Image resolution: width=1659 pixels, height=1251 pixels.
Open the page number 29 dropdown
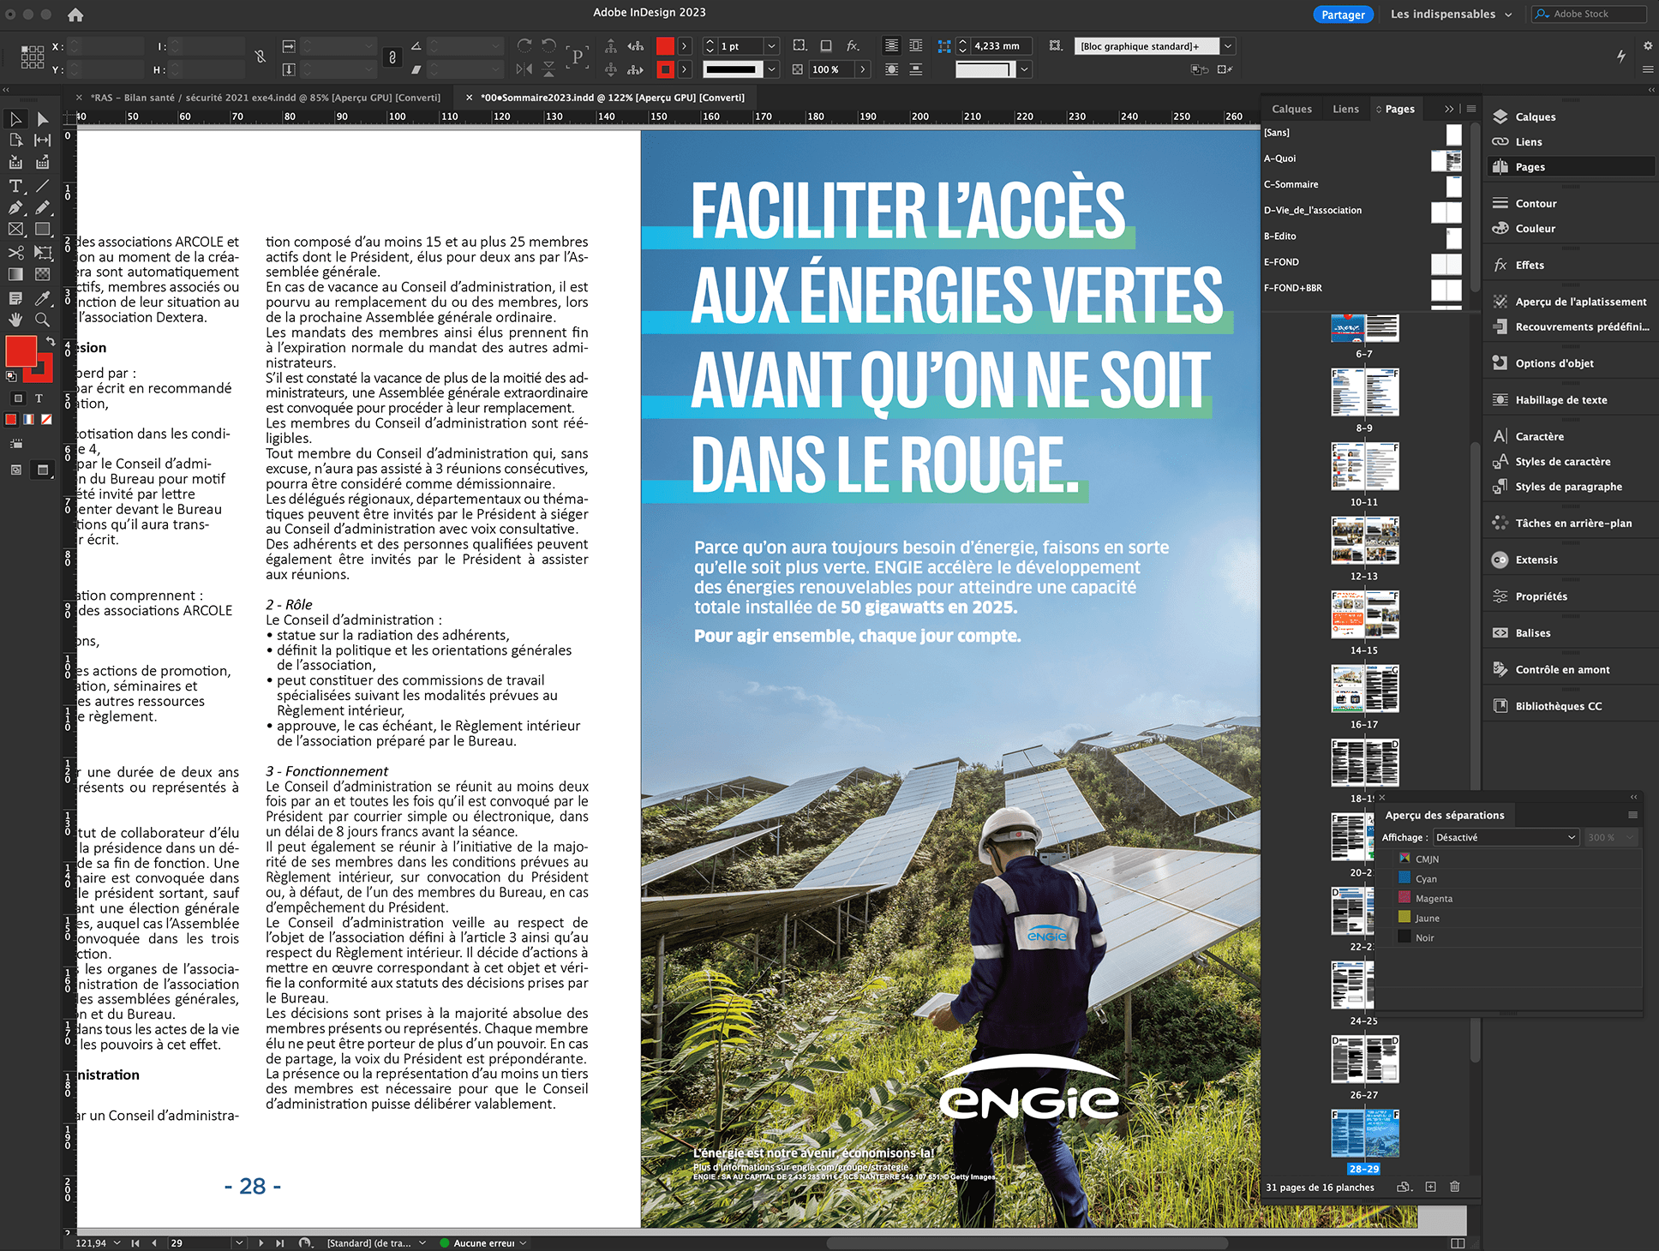tap(239, 1242)
